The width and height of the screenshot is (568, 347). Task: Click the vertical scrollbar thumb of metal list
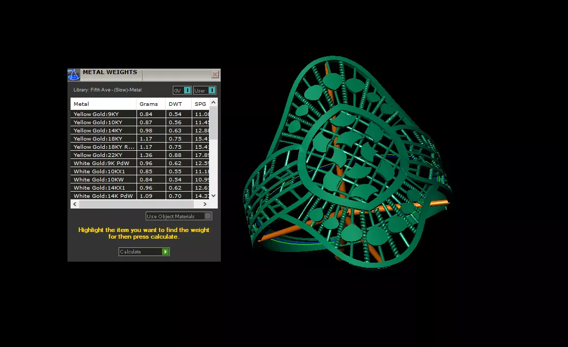tap(213, 123)
